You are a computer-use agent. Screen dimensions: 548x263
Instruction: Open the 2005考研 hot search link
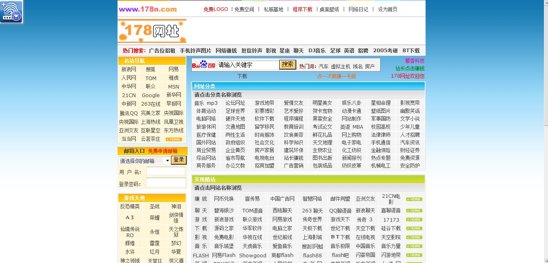(385, 51)
